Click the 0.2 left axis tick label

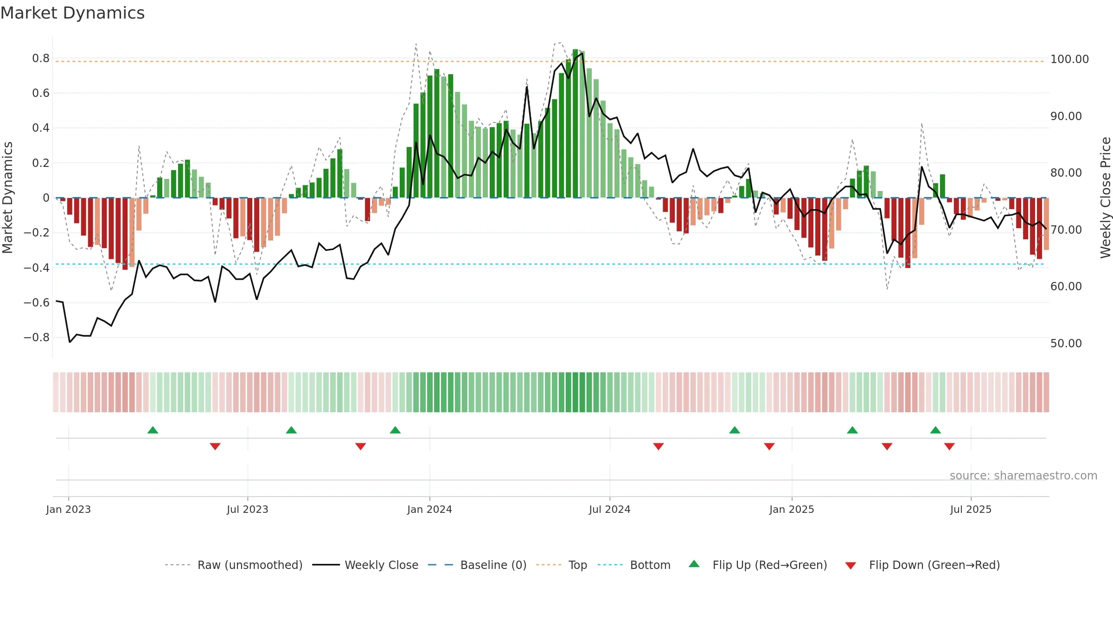(41, 163)
